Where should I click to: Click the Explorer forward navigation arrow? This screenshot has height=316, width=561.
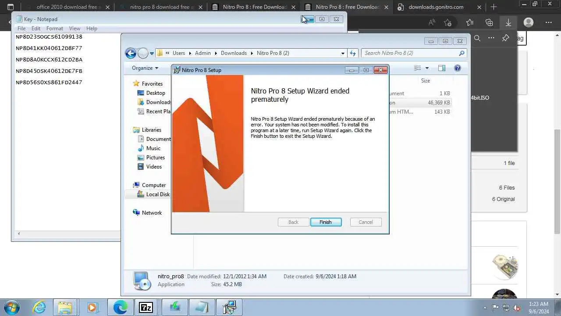[x=143, y=53]
